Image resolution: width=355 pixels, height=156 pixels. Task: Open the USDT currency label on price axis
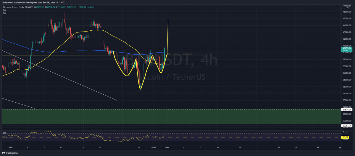[x=347, y=8]
